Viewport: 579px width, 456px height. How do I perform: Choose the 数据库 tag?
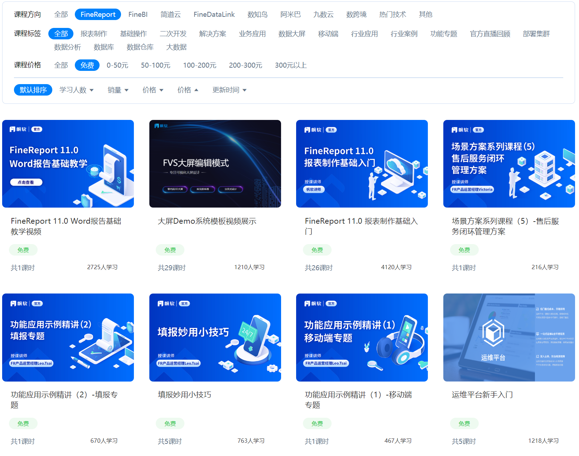[104, 47]
